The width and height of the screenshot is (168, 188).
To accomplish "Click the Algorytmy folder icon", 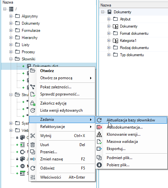I will coord(18,16).
